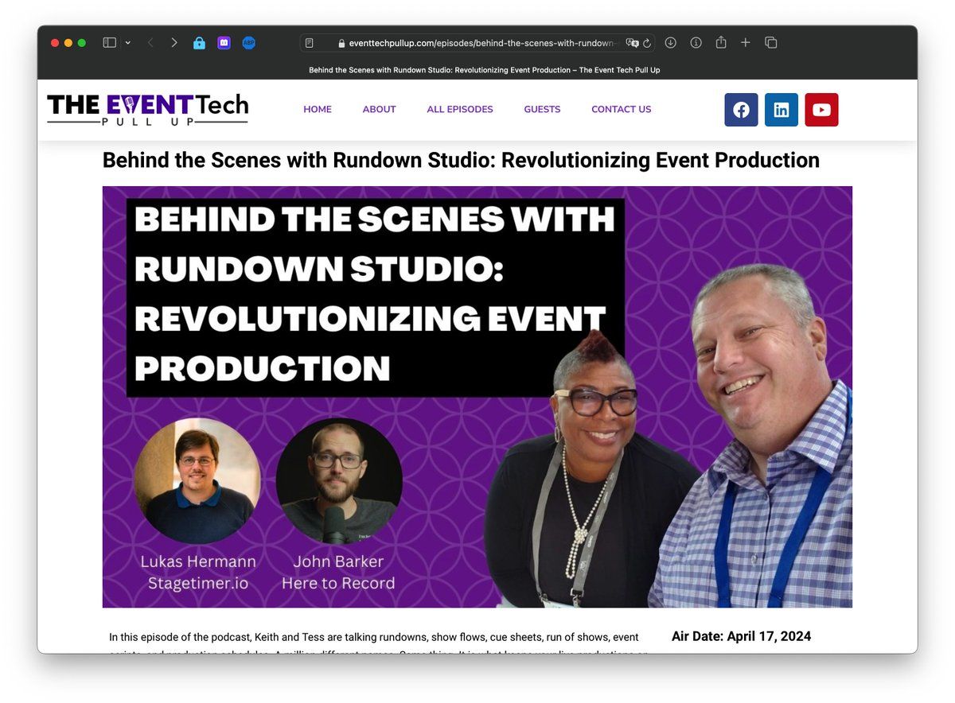Open the Facebook page icon
Viewport: 955px width, 703px height.
(740, 110)
